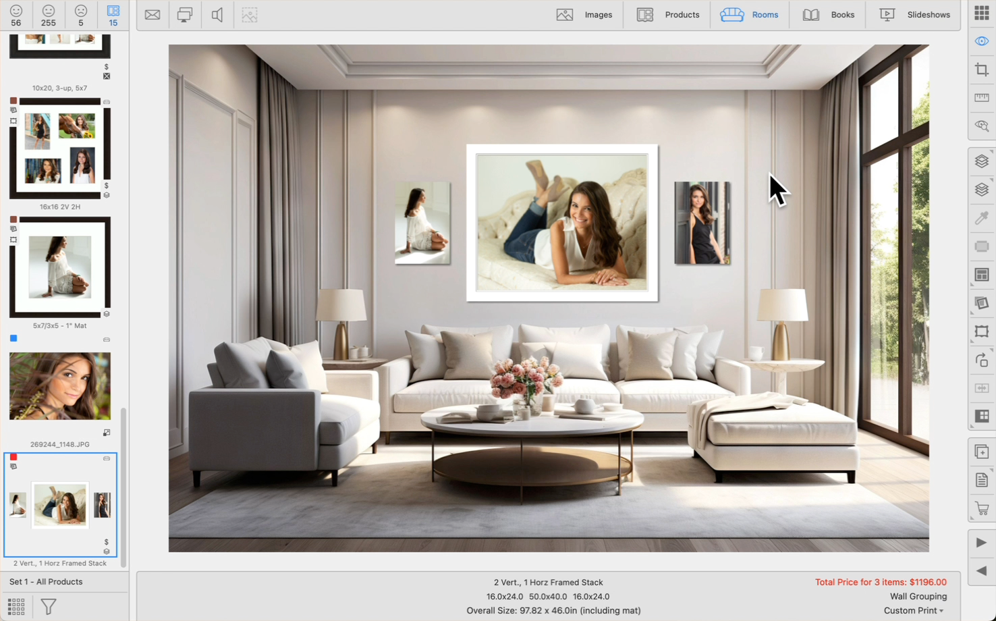Switch to the Slideshows tab
Screen dimensions: 996x621
tap(915, 15)
